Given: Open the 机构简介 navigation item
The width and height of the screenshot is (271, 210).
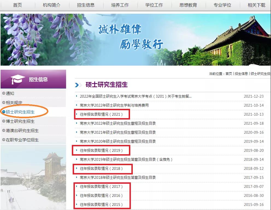Looking at the screenshot, I should (x=52, y=5).
